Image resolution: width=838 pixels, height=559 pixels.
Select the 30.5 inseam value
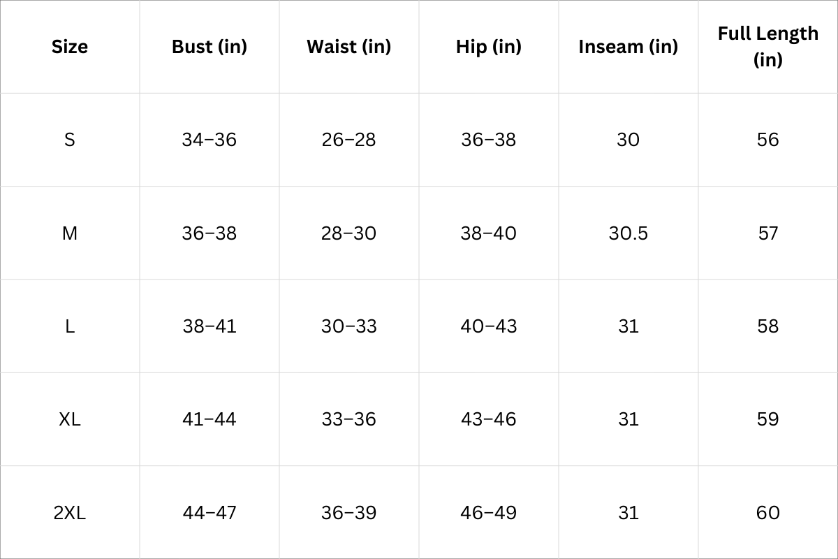(x=628, y=233)
